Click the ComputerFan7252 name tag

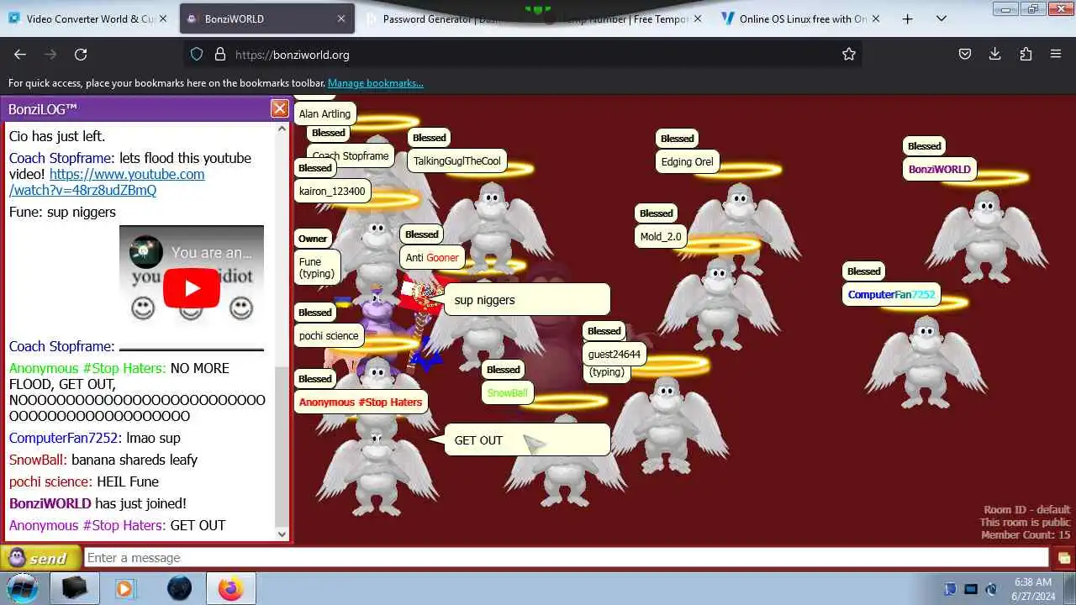(891, 294)
